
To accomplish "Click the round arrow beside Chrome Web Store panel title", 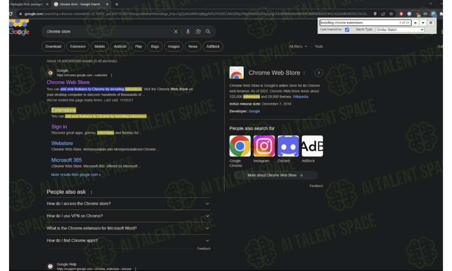I will [319, 73].
